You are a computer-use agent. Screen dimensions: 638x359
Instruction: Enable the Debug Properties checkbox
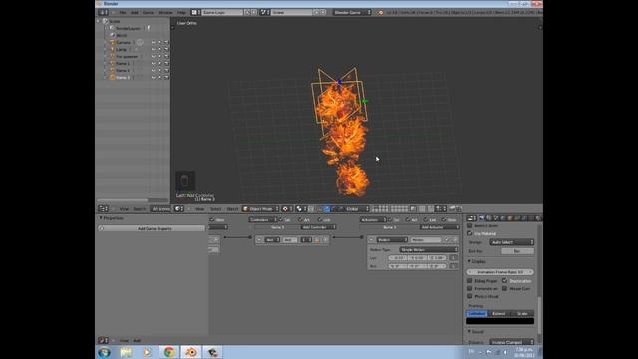470,281
